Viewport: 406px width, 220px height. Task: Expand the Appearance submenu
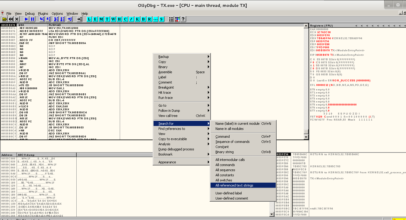(182, 162)
